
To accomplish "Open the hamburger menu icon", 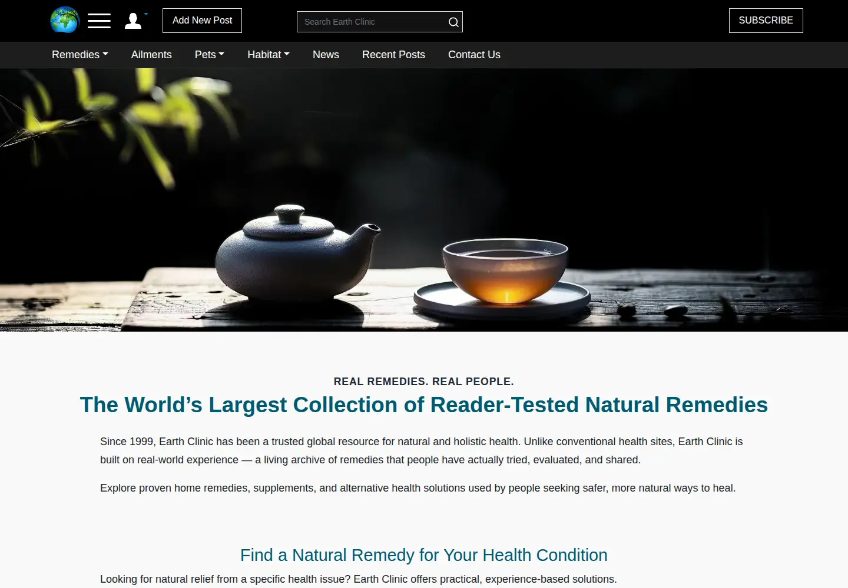I will click(99, 21).
